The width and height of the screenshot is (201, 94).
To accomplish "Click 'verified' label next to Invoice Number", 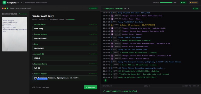I will click(93, 34).
